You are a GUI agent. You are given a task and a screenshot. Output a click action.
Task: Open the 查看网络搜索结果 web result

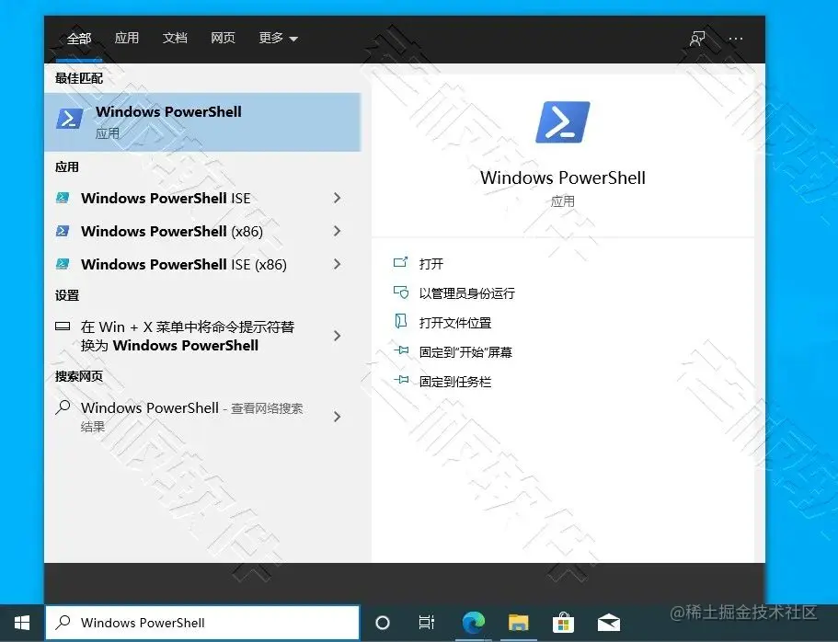tap(202, 417)
